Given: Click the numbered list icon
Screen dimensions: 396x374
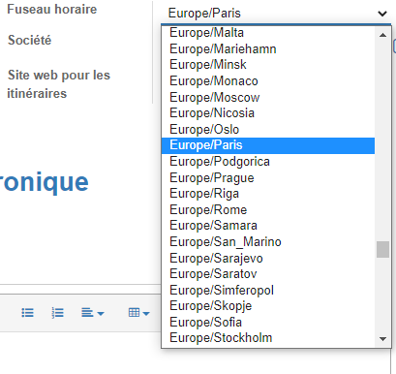Looking at the screenshot, I should tap(57, 313).
